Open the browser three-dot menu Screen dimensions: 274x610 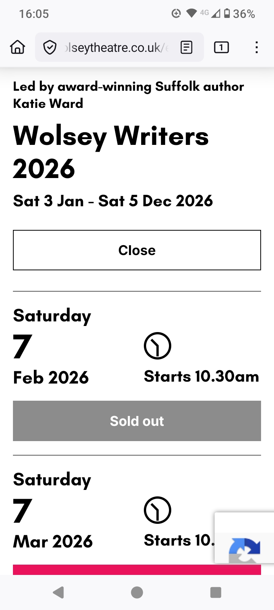pos(256,47)
